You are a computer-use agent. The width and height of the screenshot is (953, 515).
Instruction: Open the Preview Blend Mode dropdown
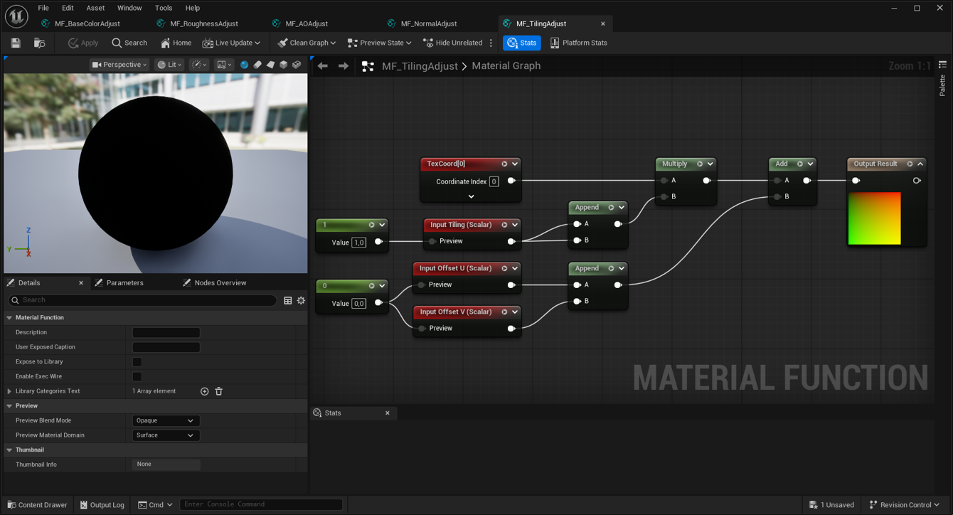(165, 420)
